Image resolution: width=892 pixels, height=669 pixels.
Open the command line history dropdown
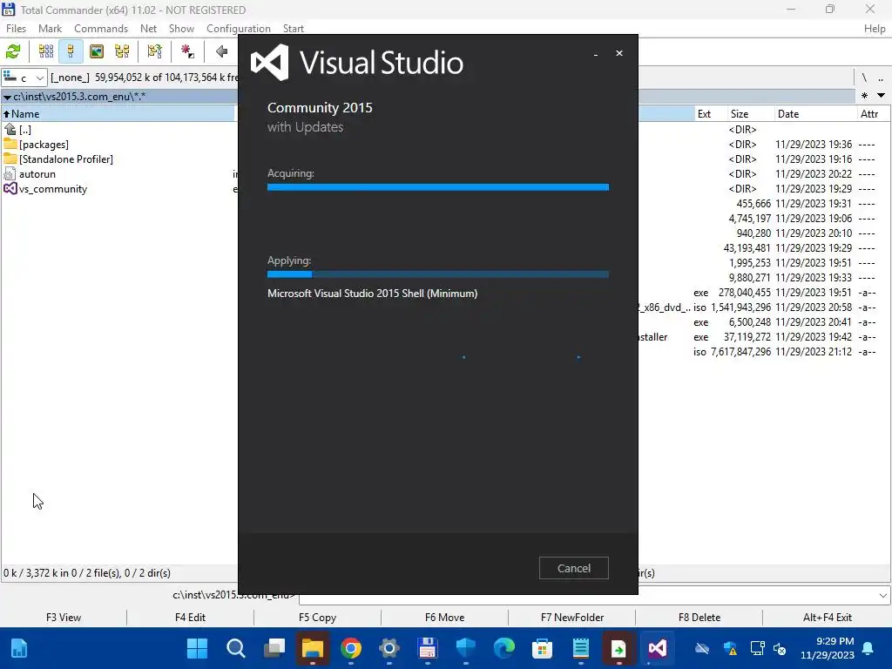[x=883, y=596]
